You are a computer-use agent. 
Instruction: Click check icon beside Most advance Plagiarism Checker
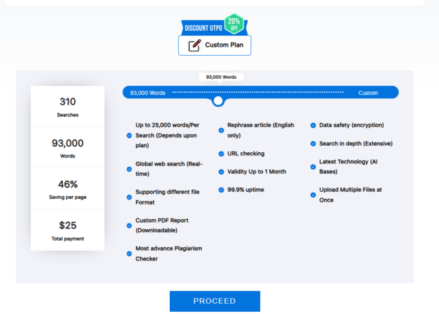click(129, 254)
